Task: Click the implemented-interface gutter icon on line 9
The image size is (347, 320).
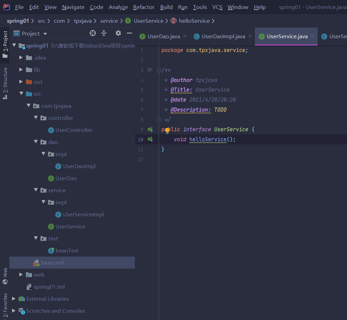Action: pyautogui.click(x=150, y=129)
